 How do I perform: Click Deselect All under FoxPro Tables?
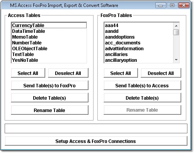coord(161,73)
